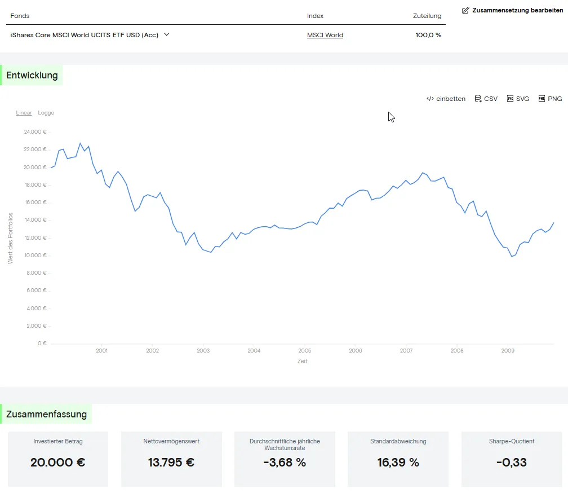Click the embed code brackets icon
This screenshot has height=493, width=568.
[430, 99]
